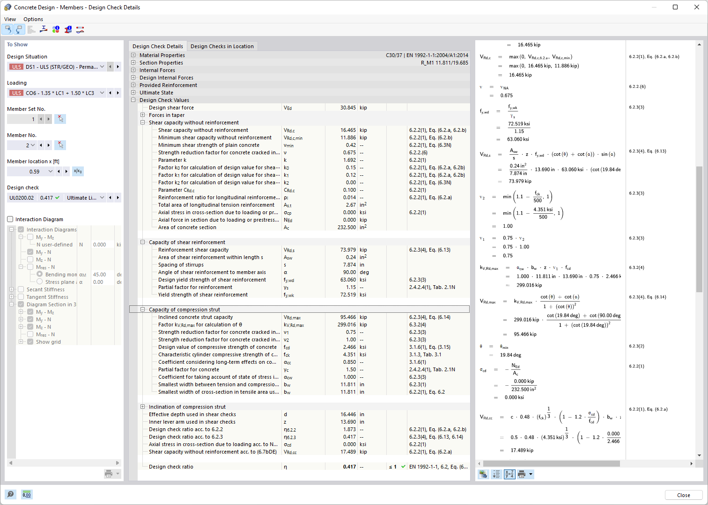Open the material information icon in the toolbar
This screenshot has width=708, height=505.
pos(55,29)
